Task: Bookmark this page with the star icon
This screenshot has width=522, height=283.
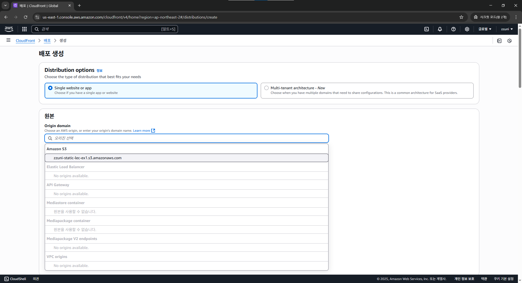Action: pos(461,17)
